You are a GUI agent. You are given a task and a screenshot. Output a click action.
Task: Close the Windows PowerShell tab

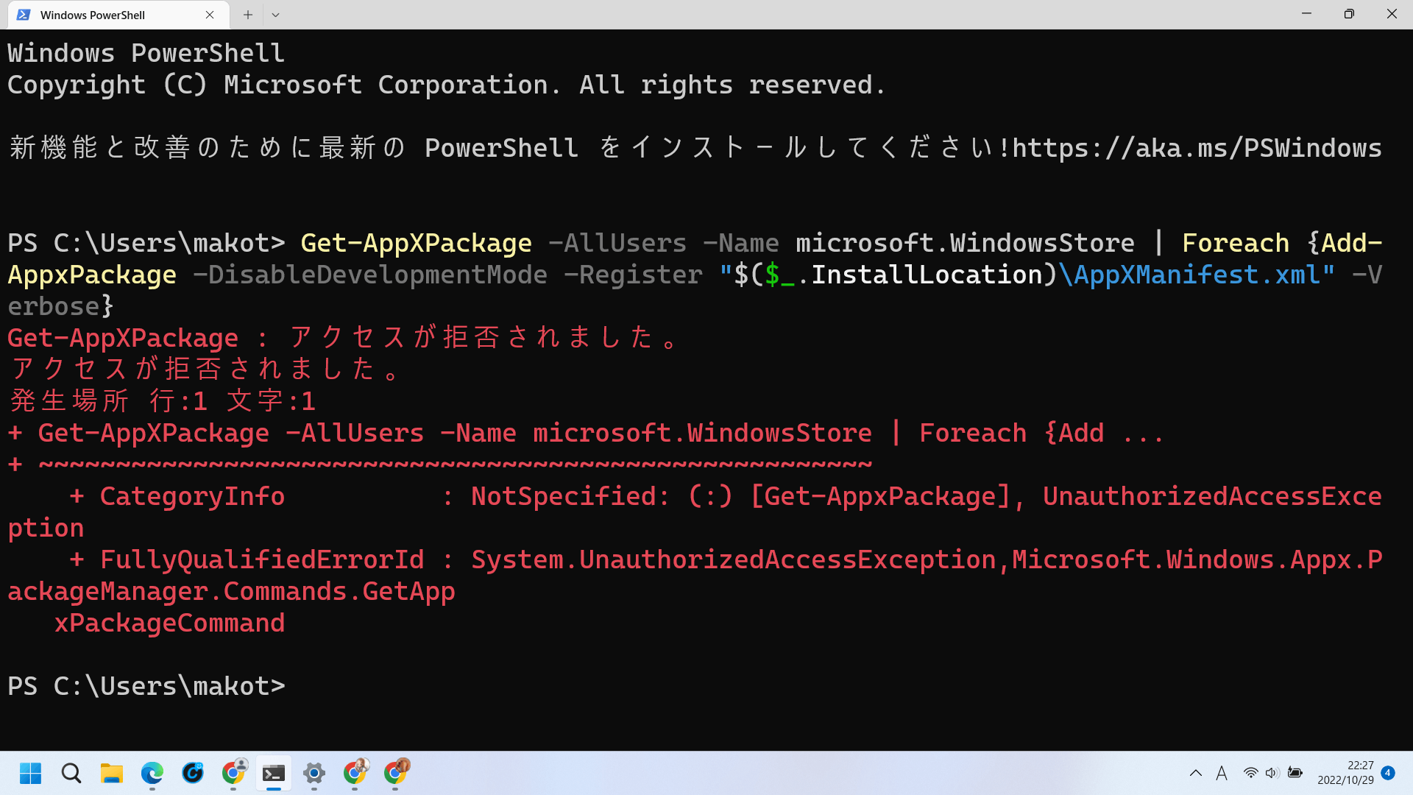click(210, 15)
